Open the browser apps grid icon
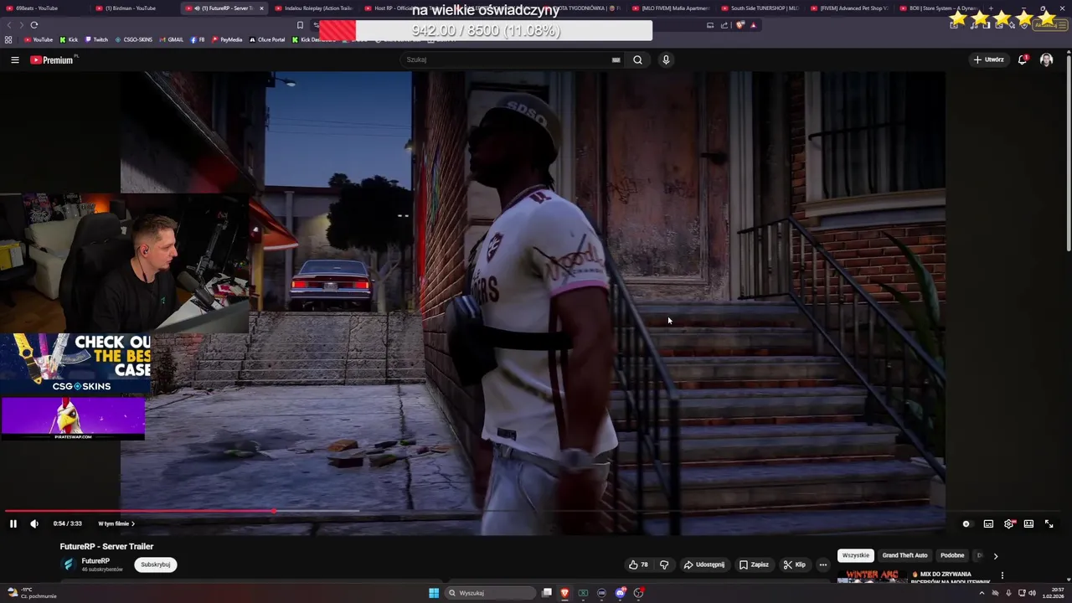Screen dimensions: 1072x603 click(8, 39)
